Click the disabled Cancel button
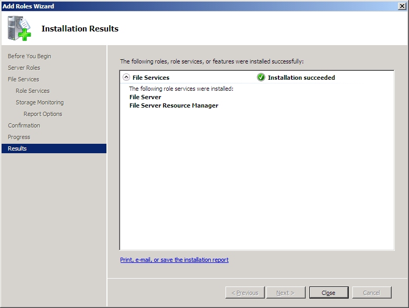This screenshot has width=409, height=308. click(372, 293)
